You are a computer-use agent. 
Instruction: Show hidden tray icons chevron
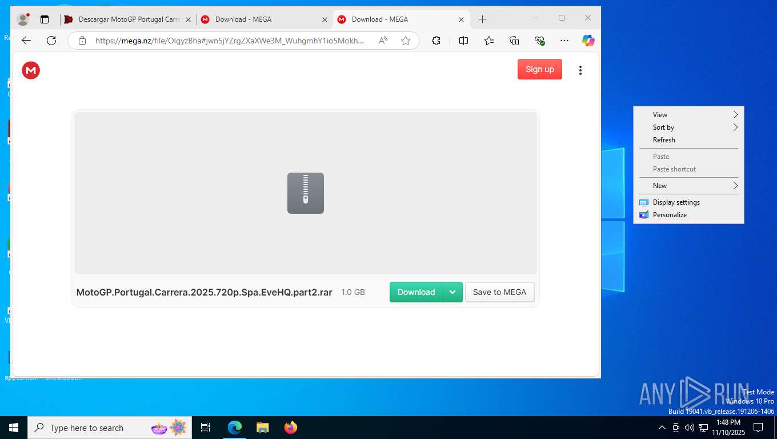click(662, 428)
